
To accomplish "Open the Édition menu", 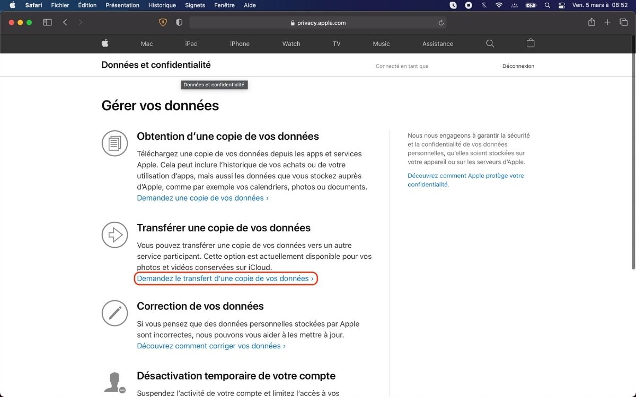I will pyautogui.click(x=87, y=5).
